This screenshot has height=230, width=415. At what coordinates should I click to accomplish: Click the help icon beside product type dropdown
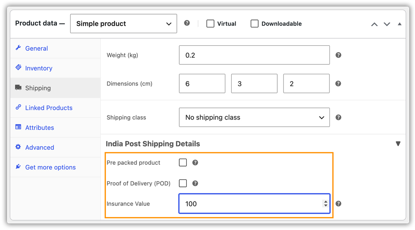187,23
